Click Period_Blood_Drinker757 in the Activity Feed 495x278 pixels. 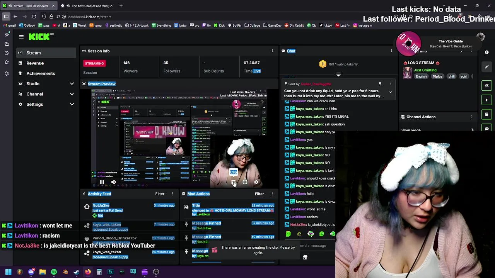[x=114, y=238]
